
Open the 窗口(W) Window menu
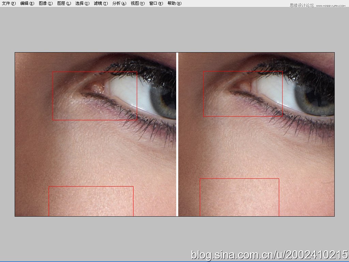tap(156, 3)
